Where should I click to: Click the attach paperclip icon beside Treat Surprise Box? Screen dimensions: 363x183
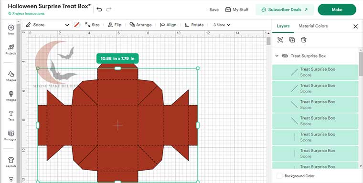pyautogui.click(x=285, y=56)
